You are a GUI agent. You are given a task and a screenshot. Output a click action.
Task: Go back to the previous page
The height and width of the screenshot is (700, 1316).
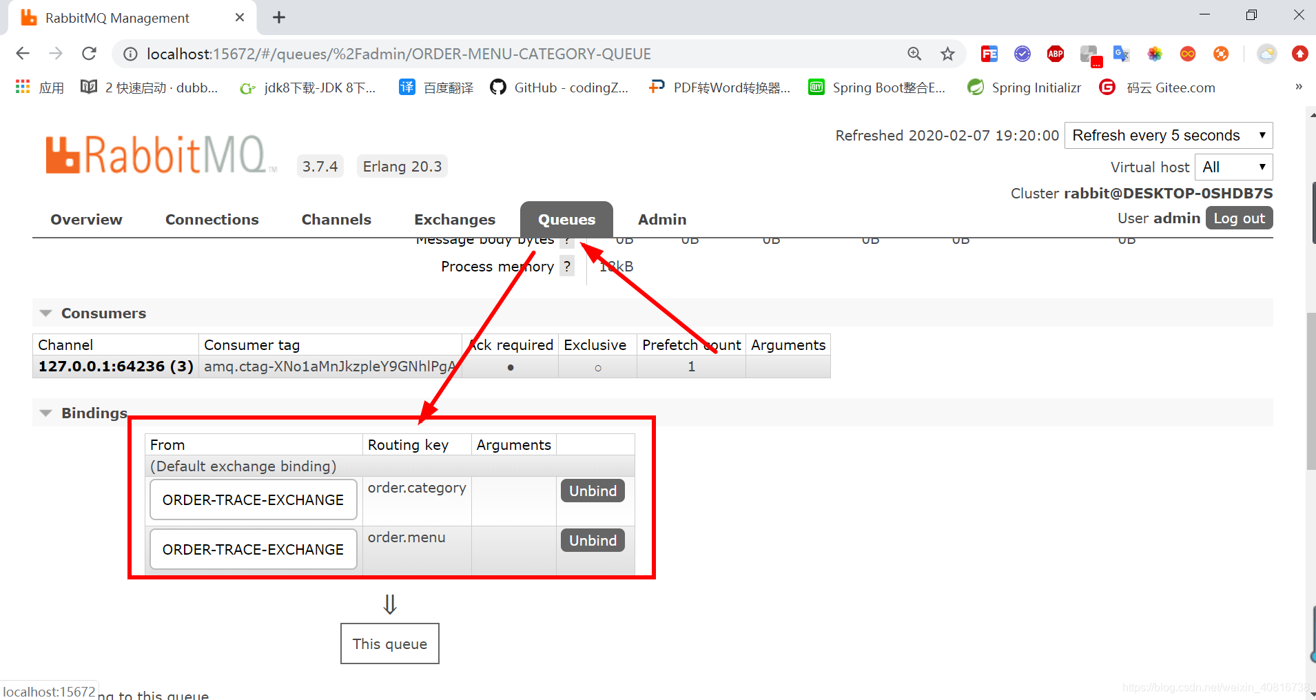click(x=23, y=54)
